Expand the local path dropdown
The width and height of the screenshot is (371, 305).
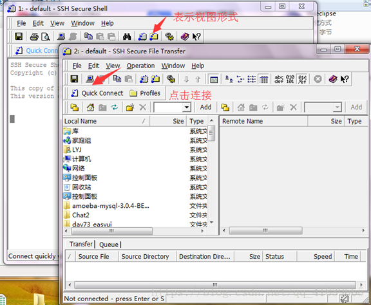pos(187,107)
